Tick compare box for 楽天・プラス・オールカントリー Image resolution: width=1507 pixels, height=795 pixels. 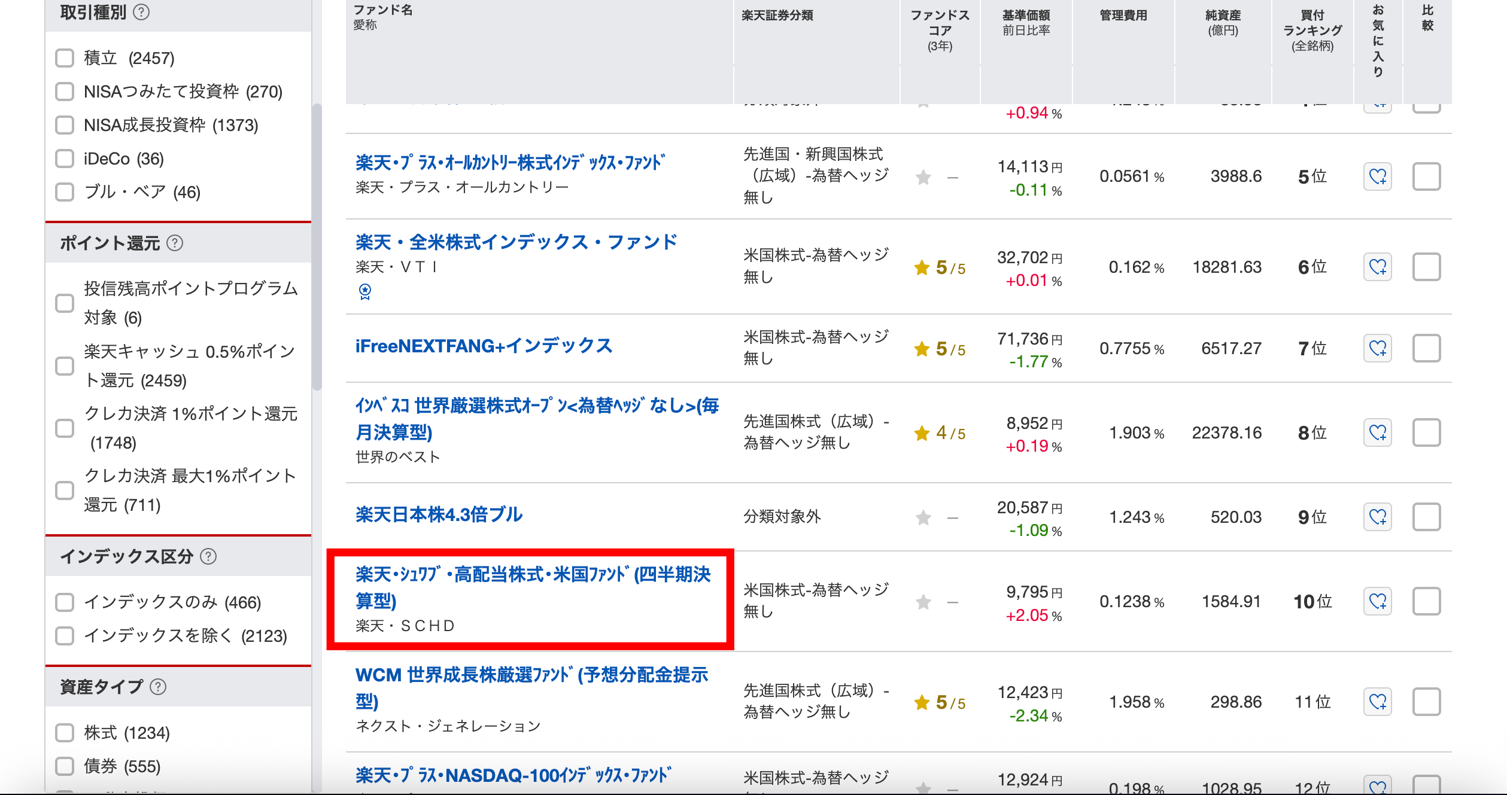click(1426, 176)
